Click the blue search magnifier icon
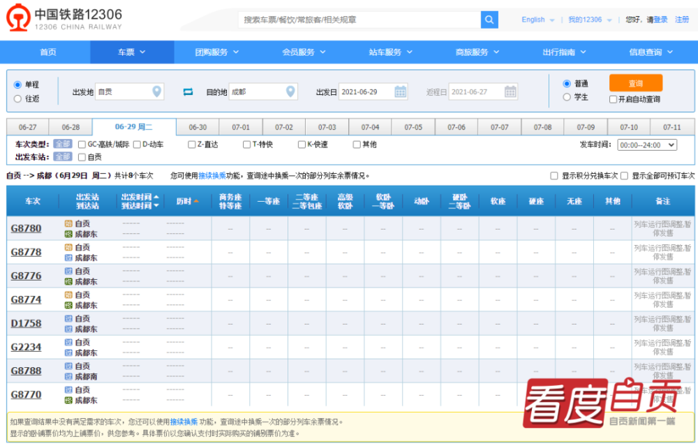This screenshot has height=446, width=698. click(x=489, y=20)
